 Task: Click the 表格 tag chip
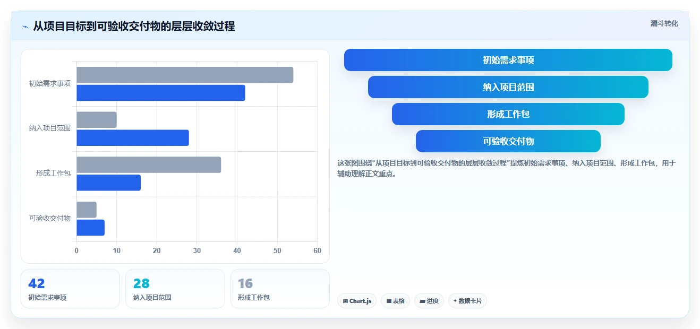(395, 301)
